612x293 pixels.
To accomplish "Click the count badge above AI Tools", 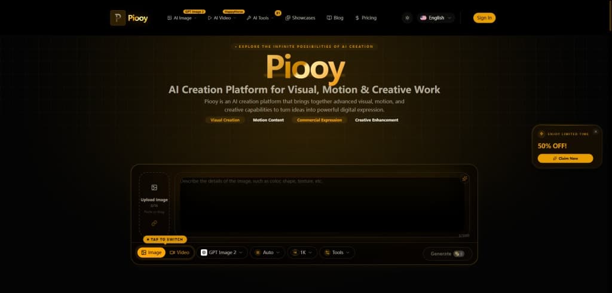I will tap(278, 13).
